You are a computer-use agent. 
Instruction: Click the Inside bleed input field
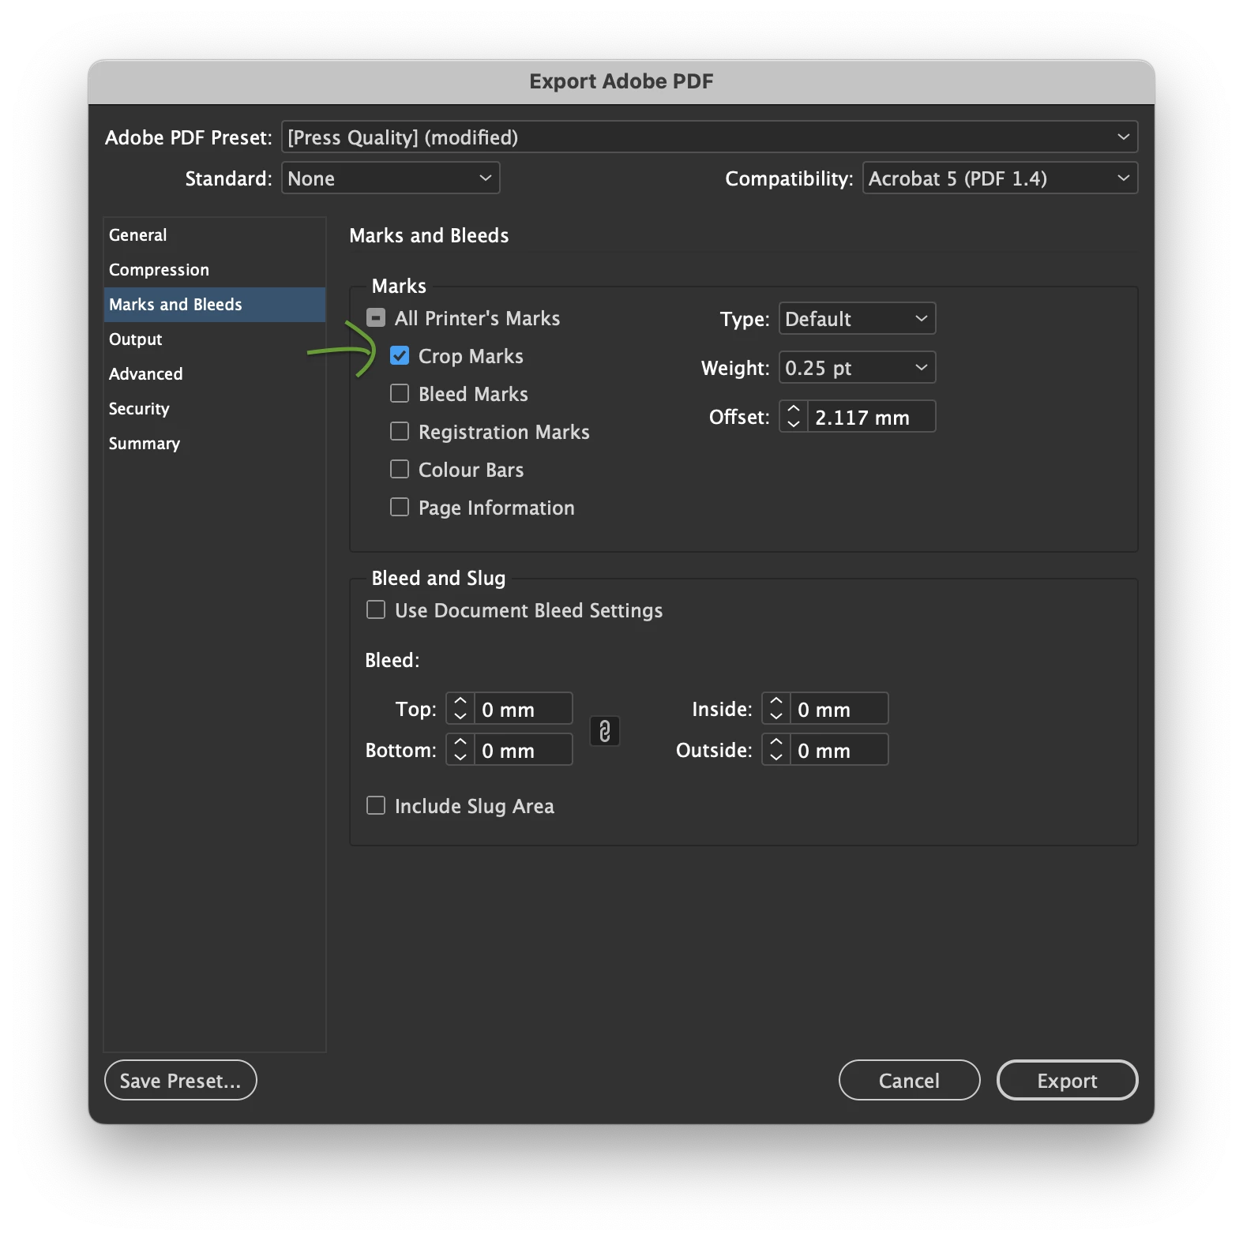click(839, 709)
